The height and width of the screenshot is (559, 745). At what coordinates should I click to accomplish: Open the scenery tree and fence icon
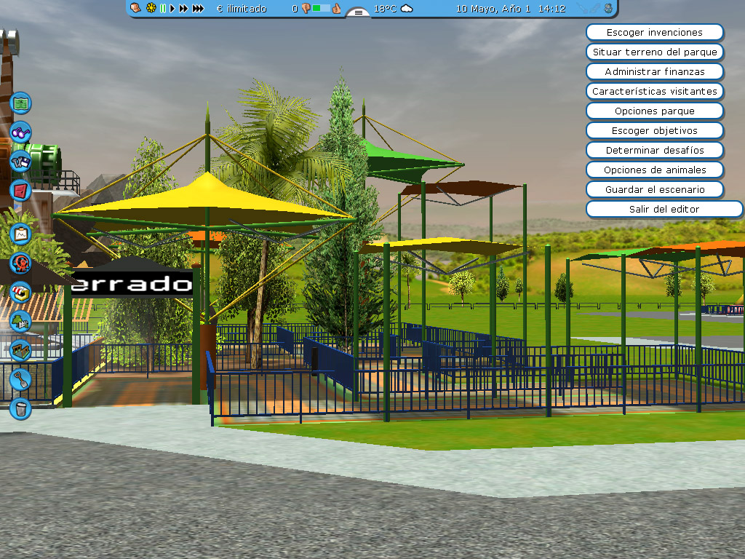point(21,322)
